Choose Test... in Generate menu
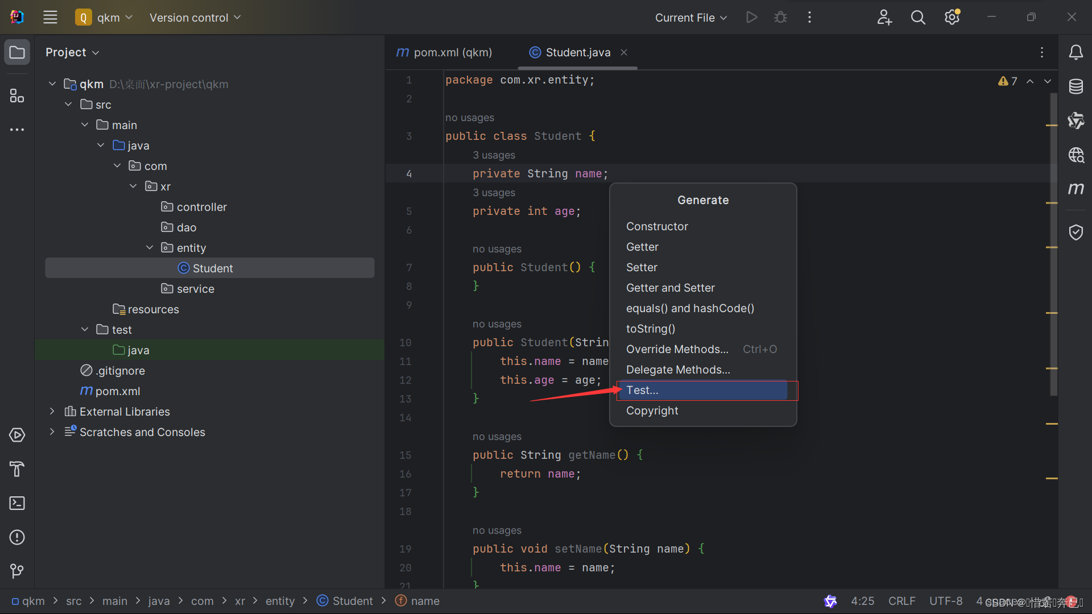 coord(703,390)
